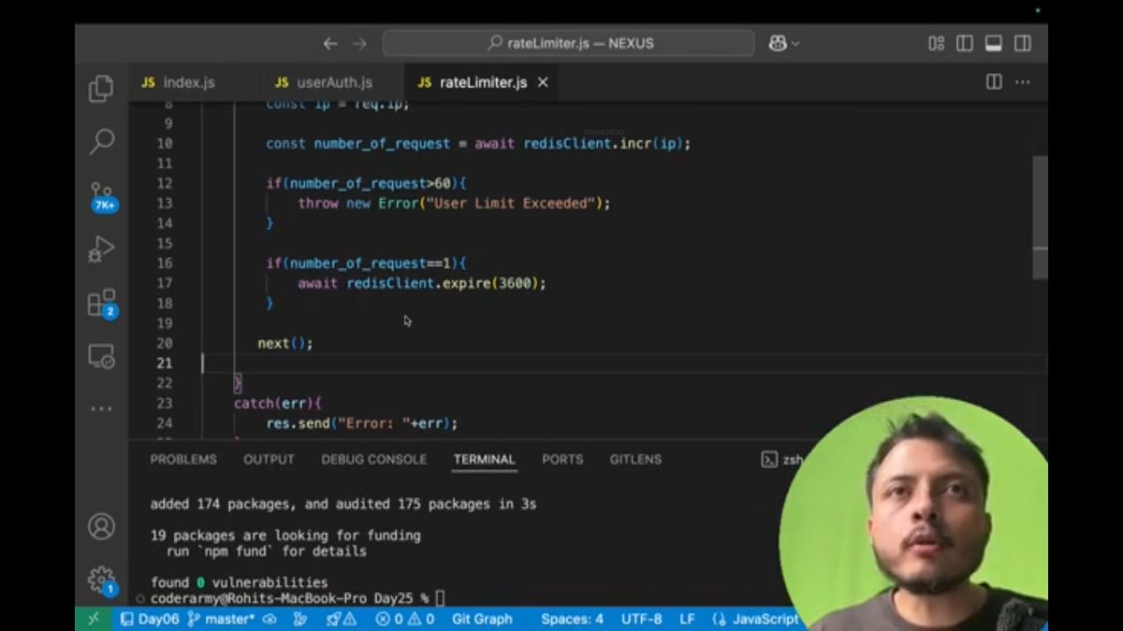The height and width of the screenshot is (631, 1123).
Task: Place cursor on line number 13
Action: 164,203
